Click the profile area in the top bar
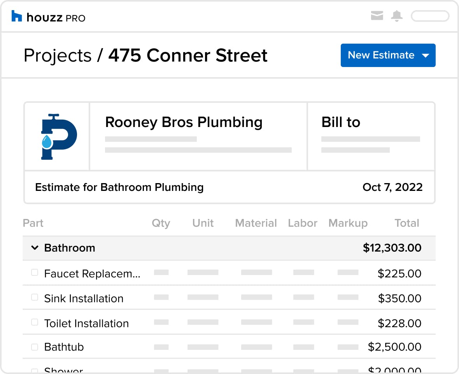 [430, 16]
